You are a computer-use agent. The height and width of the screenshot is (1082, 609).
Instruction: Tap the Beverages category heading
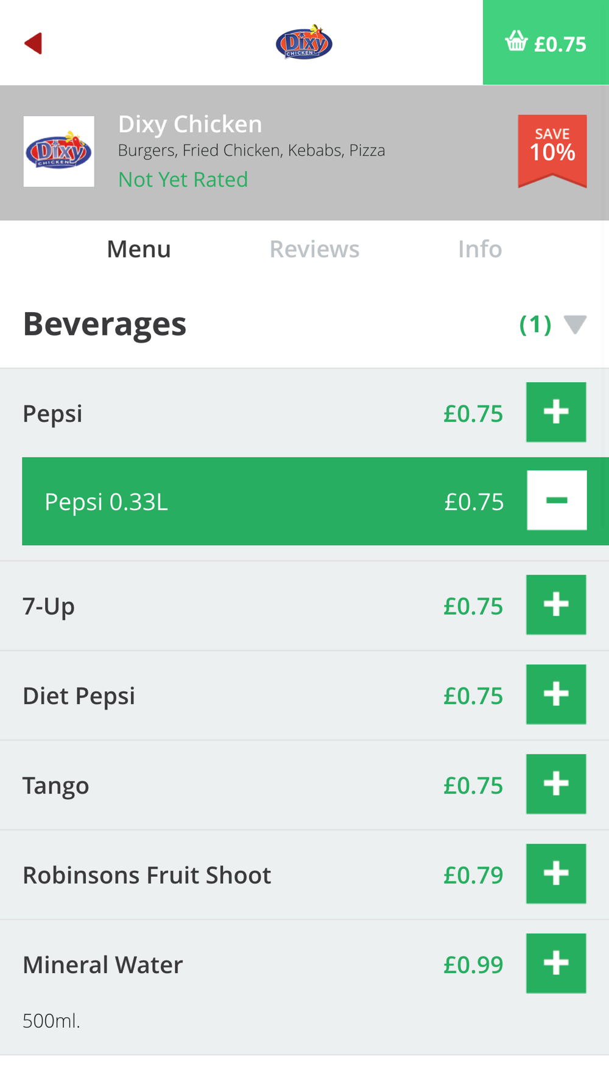(105, 324)
